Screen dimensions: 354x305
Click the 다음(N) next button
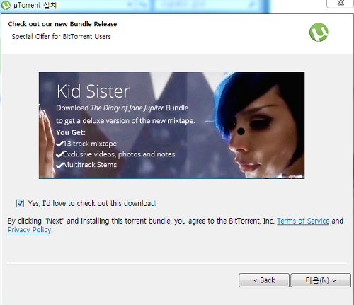pos(321,280)
